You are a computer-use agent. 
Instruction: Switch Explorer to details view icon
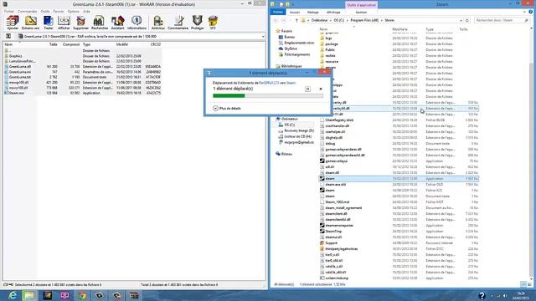click(523, 284)
